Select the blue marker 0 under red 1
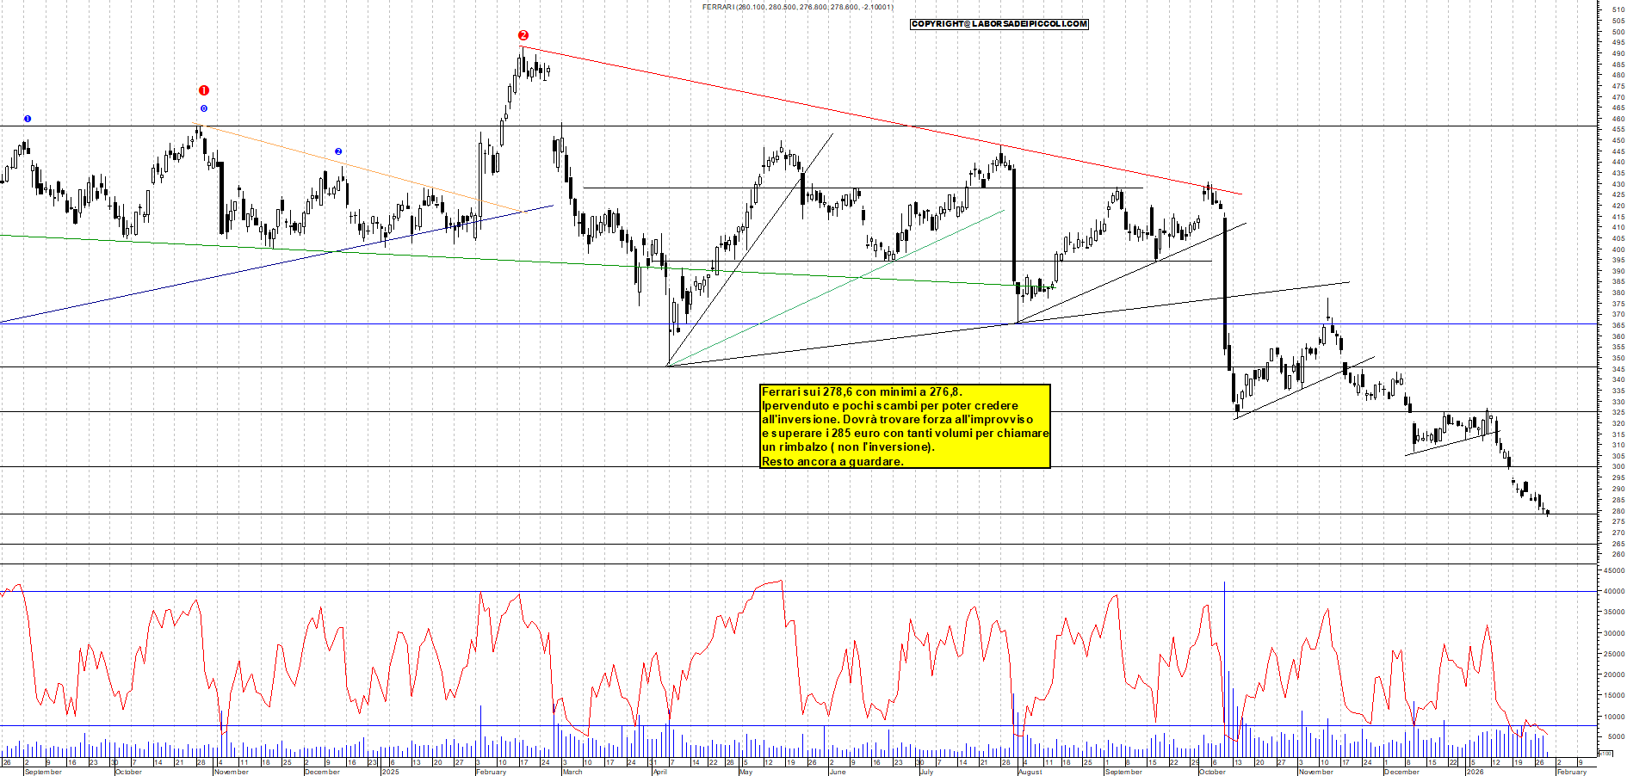1627x776 pixels. pyautogui.click(x=204, y=108)
